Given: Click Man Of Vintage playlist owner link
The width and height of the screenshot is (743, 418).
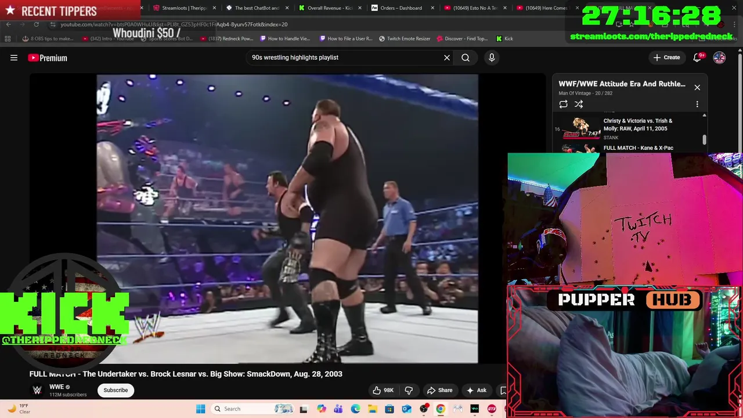Looking at the screenshot, I should 575,93.
